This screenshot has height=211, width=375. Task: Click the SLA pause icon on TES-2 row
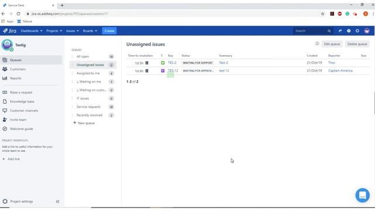pos(147,63)
